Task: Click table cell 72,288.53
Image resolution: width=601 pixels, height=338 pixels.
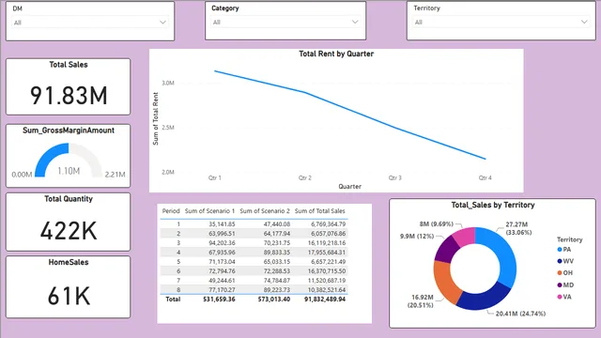Action: (x=277, y=271)
